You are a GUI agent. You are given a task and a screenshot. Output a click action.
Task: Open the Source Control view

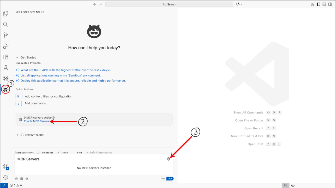pos(5,35)
